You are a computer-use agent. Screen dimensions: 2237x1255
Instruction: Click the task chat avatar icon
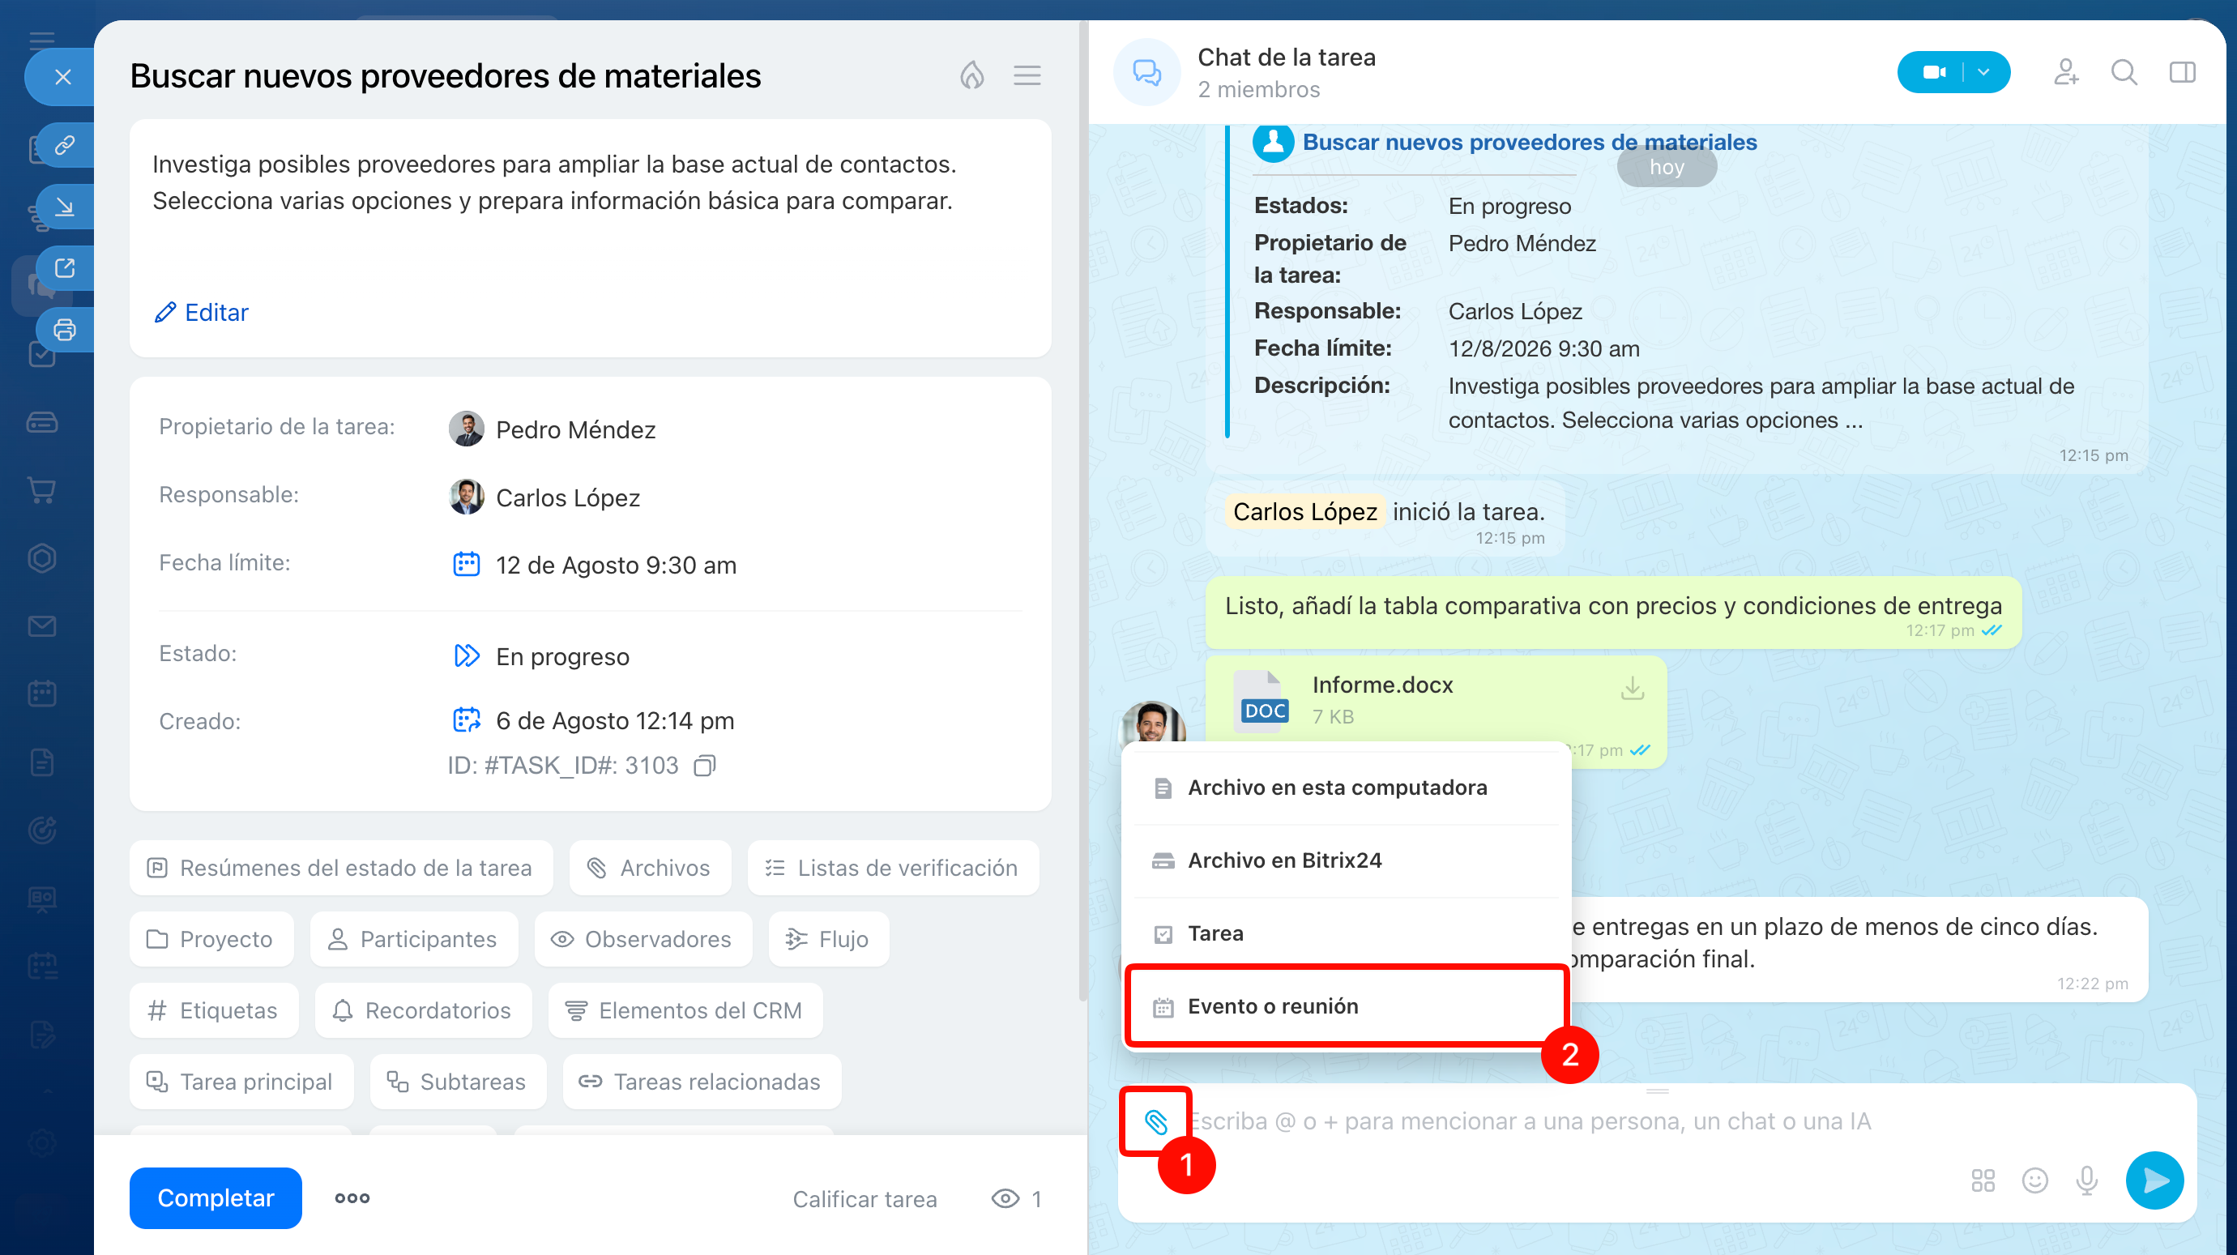(x=1147, y=72)
